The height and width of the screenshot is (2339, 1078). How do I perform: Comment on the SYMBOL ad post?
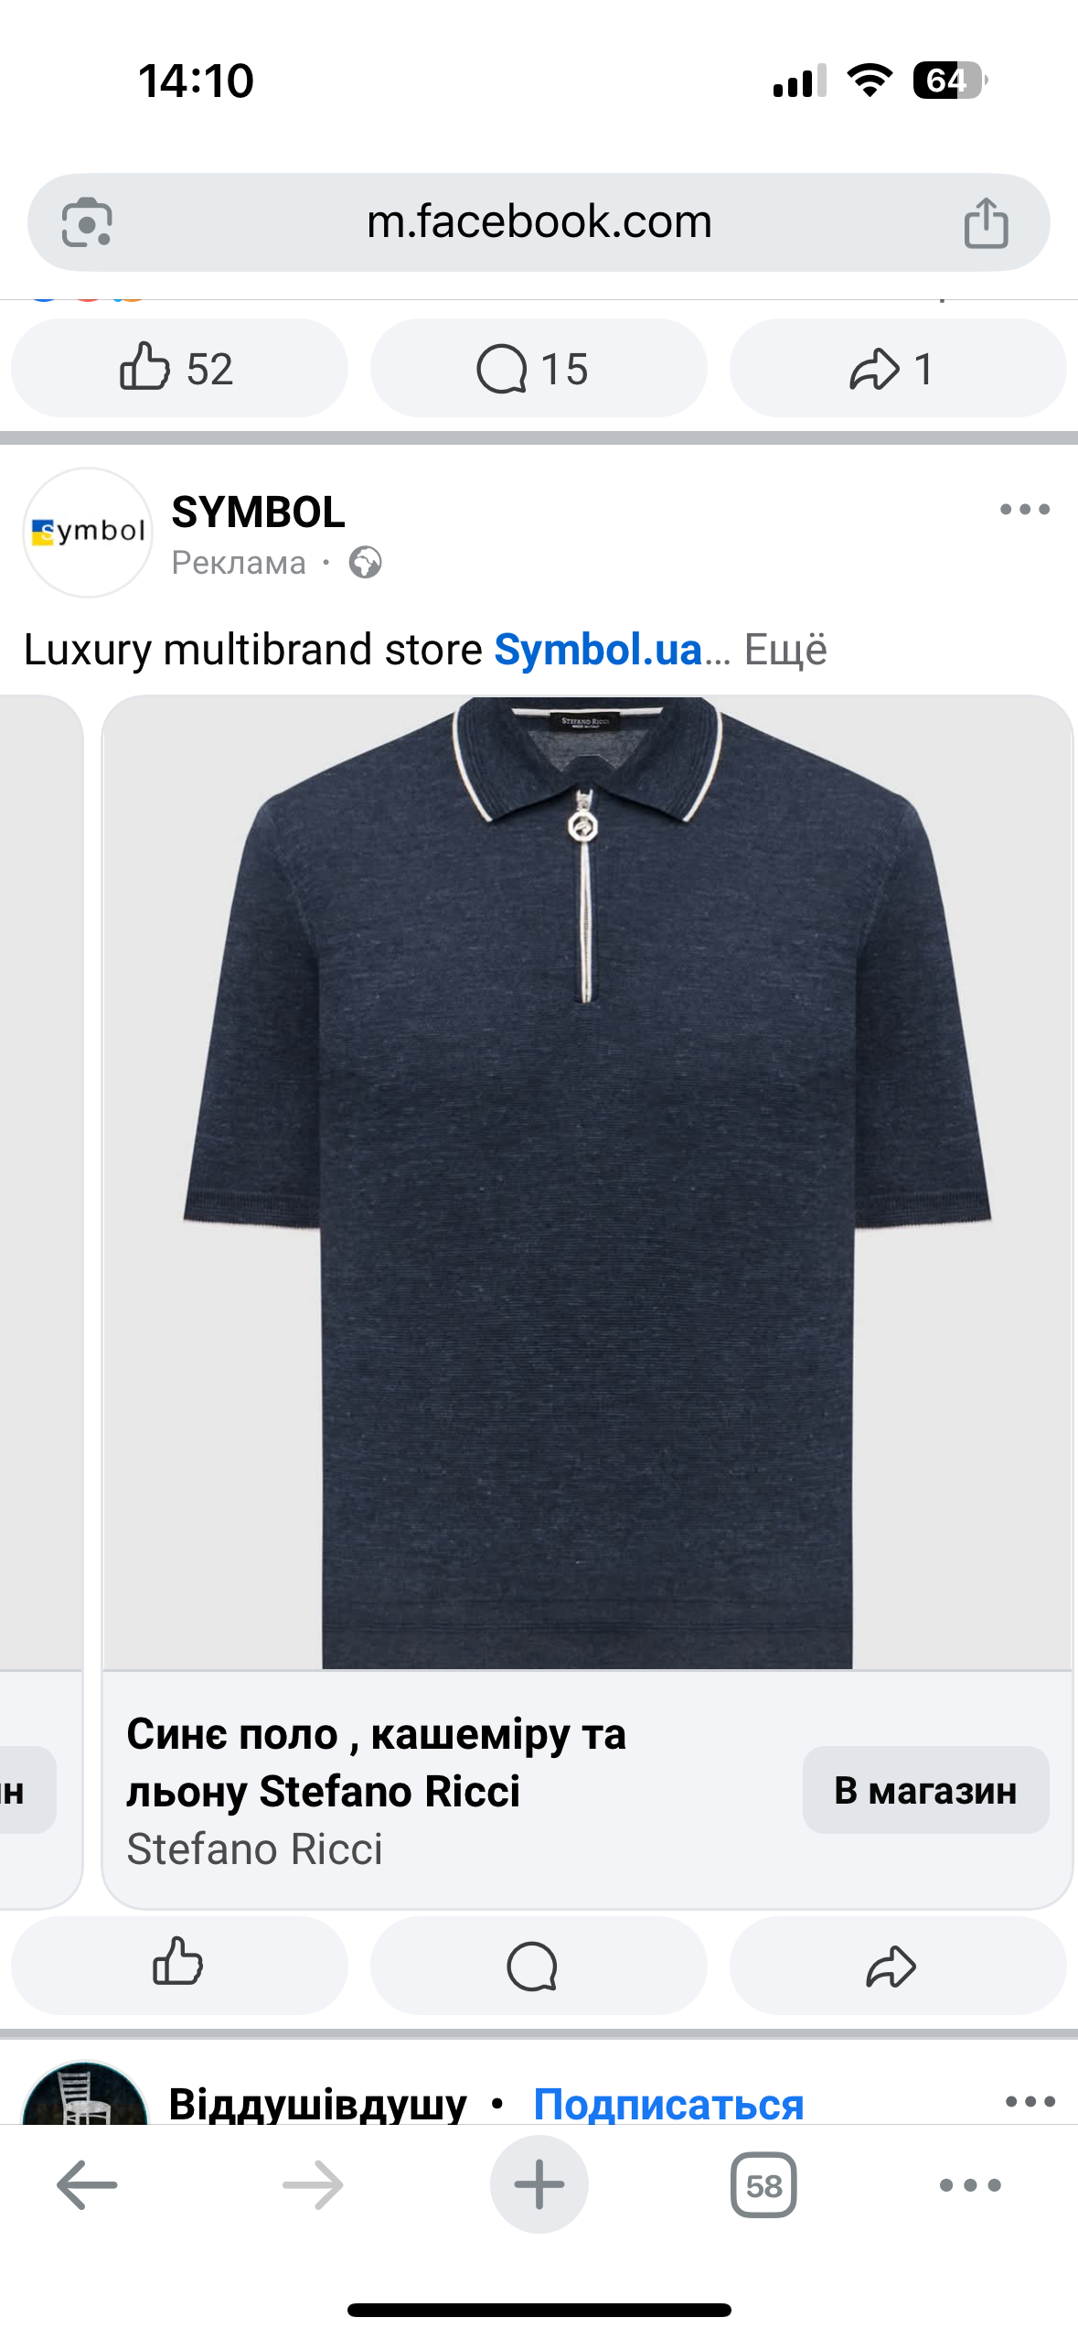(x=539, y=1965)
